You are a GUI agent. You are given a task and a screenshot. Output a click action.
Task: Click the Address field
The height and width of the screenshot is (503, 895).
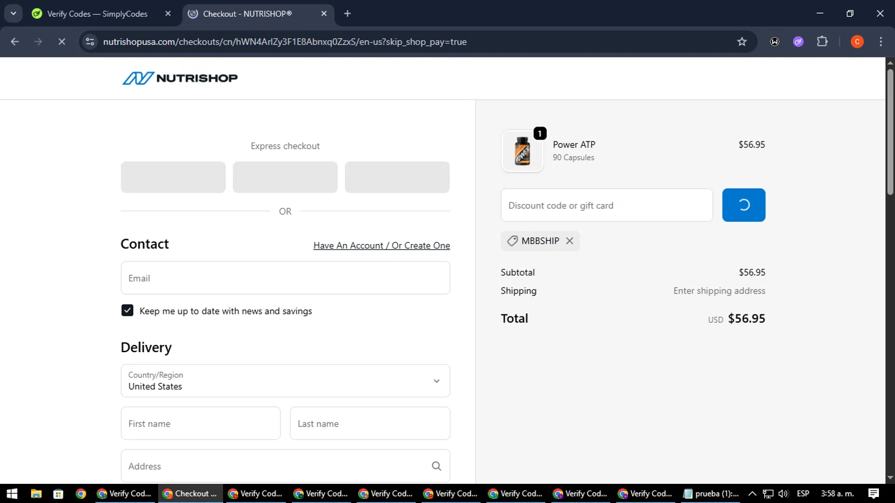pyautogui.click(x=285, y=466)
